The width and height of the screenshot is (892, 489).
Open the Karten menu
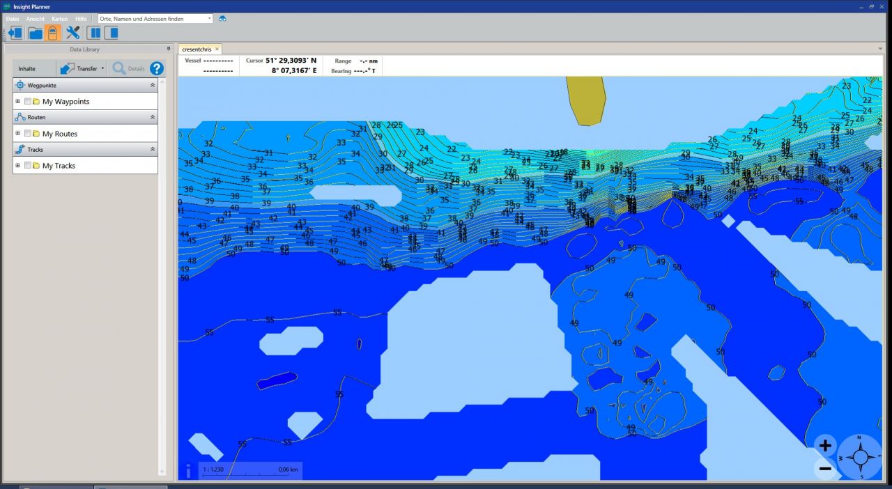tap(59, 19)
